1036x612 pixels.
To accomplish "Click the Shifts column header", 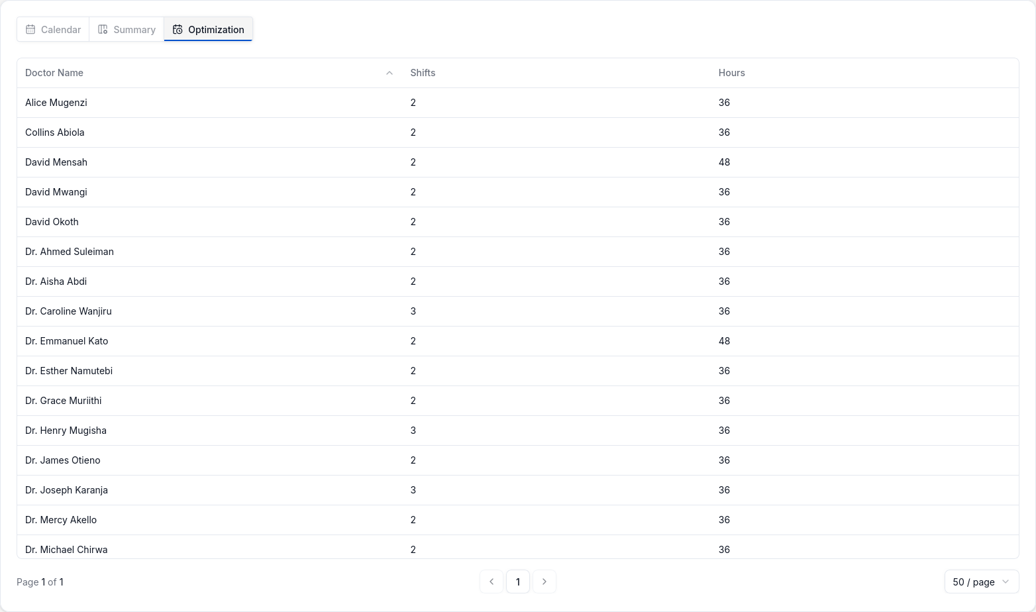I will click(423, 73).
